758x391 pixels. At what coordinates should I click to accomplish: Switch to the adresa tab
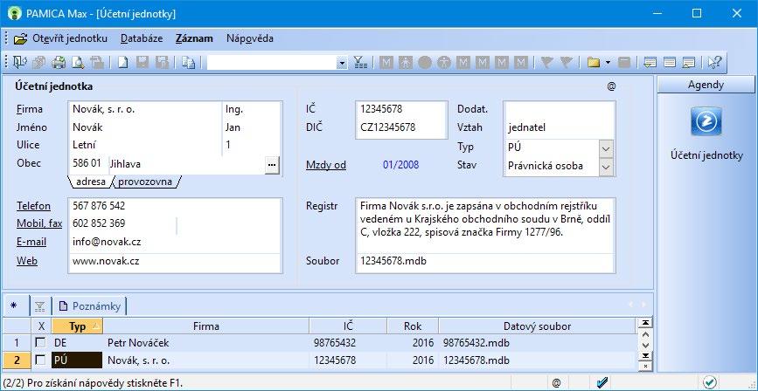91,182
